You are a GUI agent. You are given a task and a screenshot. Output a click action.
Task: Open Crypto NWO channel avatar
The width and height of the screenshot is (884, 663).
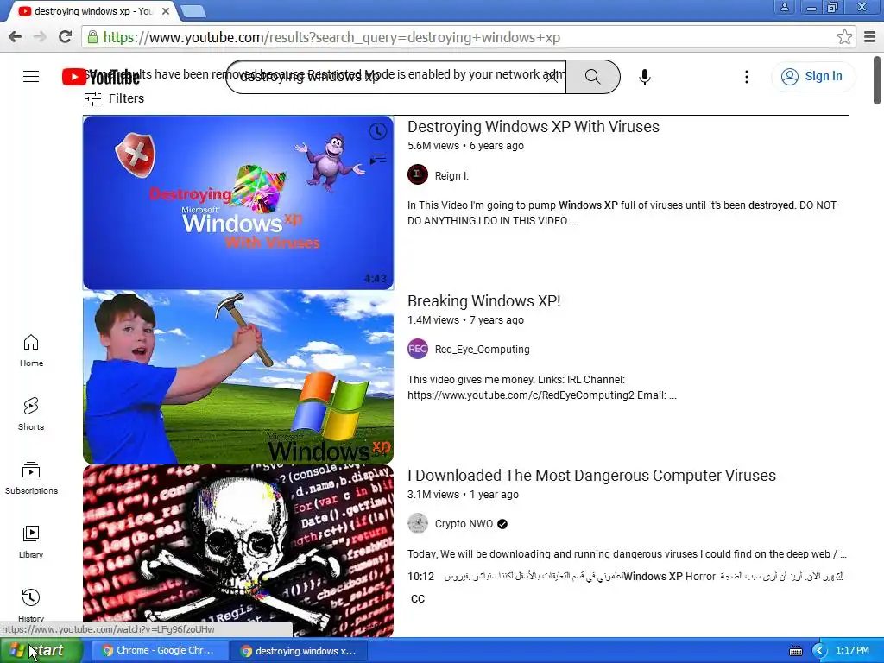pyautogui.click(x=418, y=523)
